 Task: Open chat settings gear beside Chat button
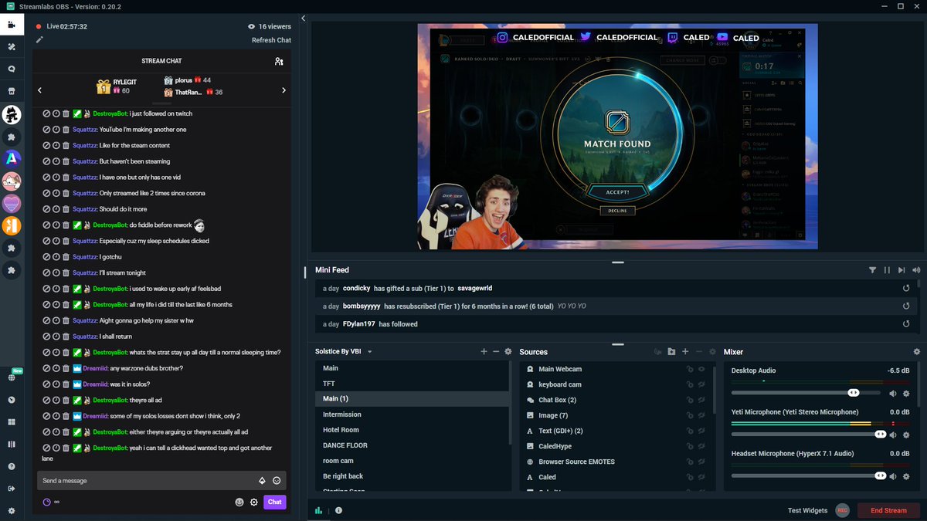click(x=253, y=502)
